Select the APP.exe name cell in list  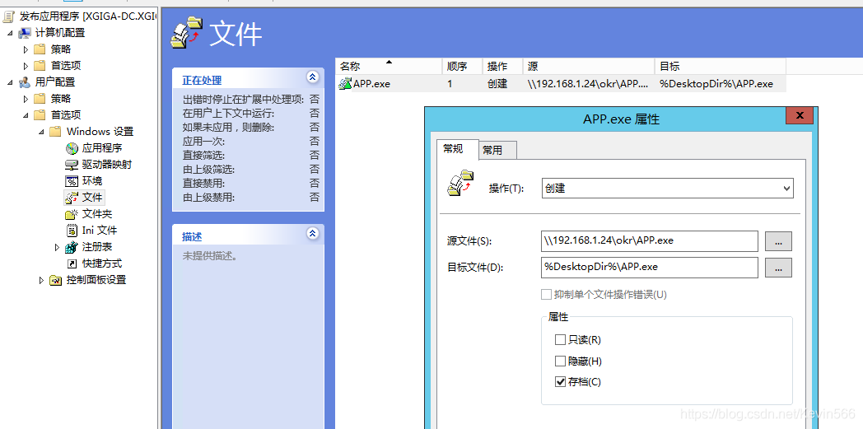[372, 84]
